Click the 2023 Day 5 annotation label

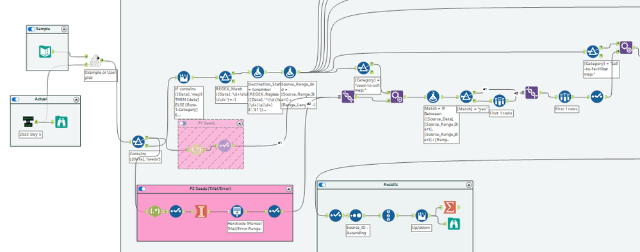31,134
